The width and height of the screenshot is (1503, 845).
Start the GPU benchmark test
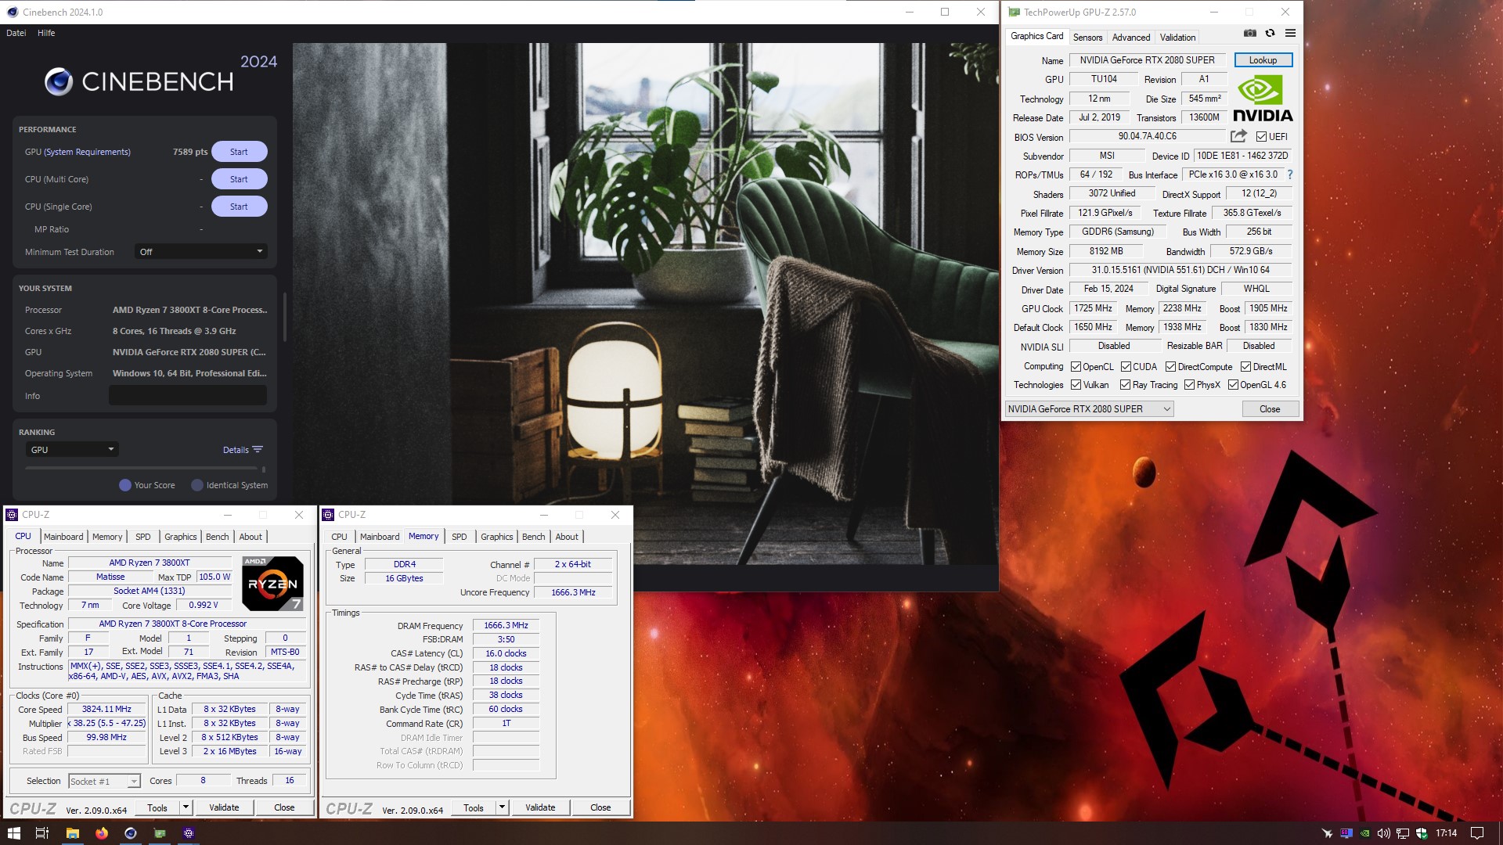[239, 152]
